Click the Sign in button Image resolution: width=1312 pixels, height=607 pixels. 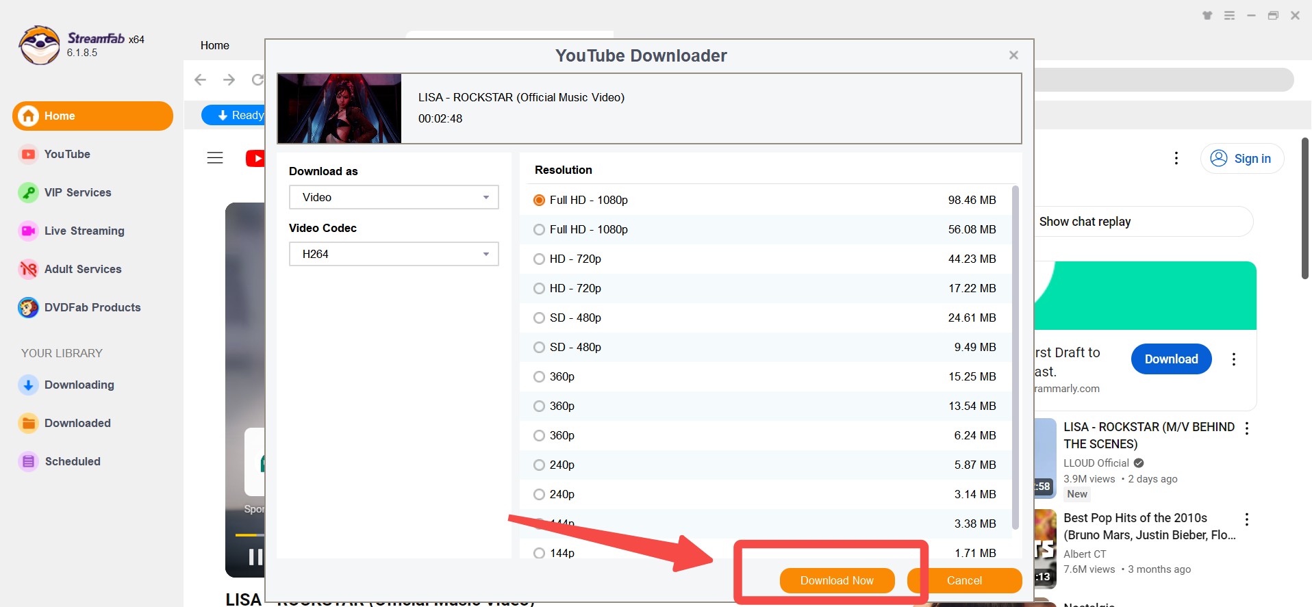[x=1241, y=159]
